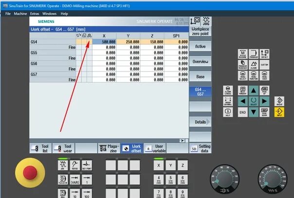
Task: Click the MENU USER key
Action: (x=264, y=76)
